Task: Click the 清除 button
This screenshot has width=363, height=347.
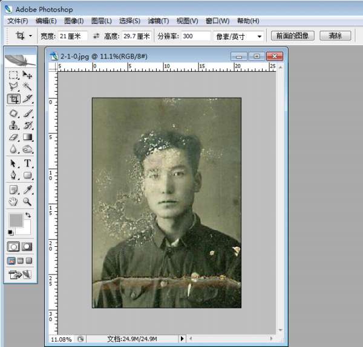Action: click(x=335, y=36)
